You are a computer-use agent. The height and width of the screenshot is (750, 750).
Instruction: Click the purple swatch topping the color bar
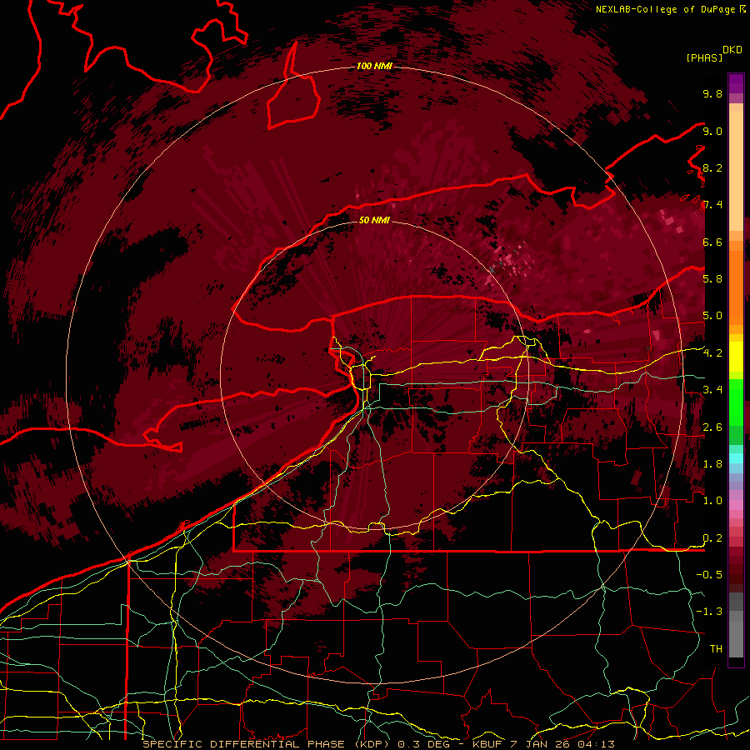(736, 83)
